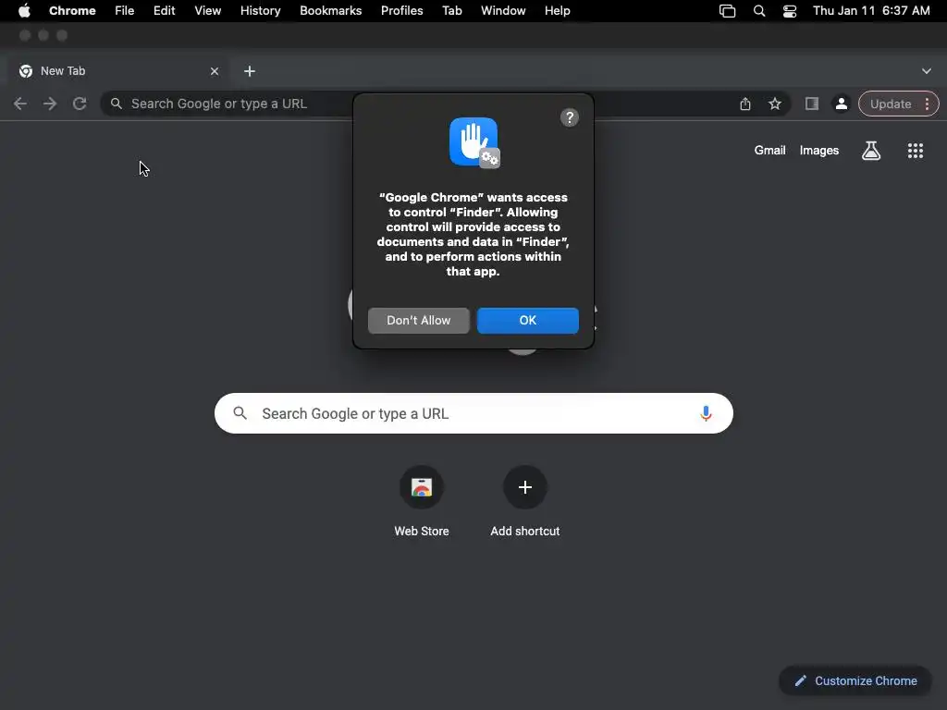Click the Stage Manager windows icon in menu bar
This screenshot has width=947, height=710.
pyautogui.click(x=727, y=11)
